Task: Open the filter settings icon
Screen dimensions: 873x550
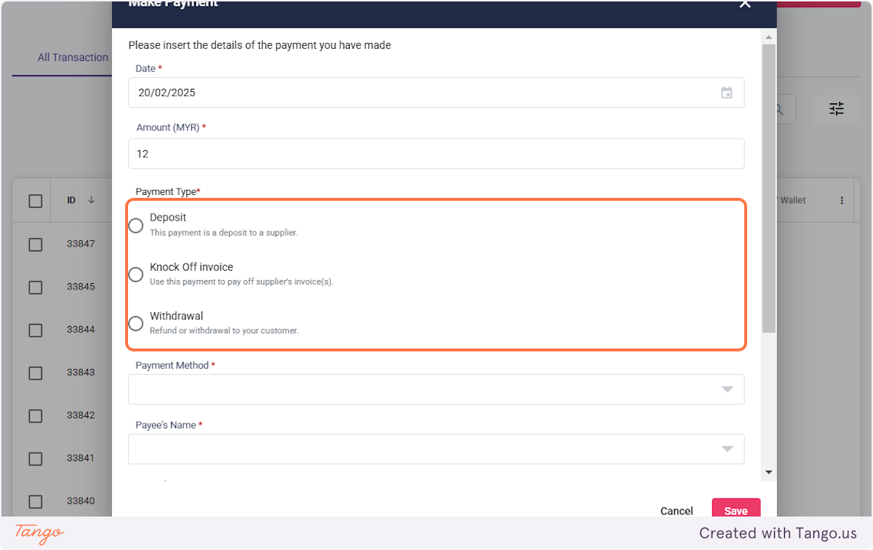Action: (837, 108)
